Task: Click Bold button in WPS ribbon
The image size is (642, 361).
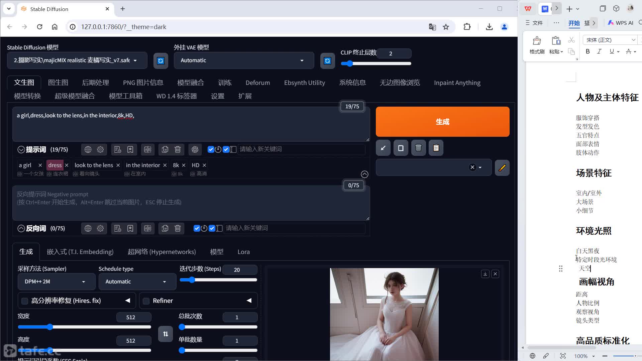Action: (588, 51)
